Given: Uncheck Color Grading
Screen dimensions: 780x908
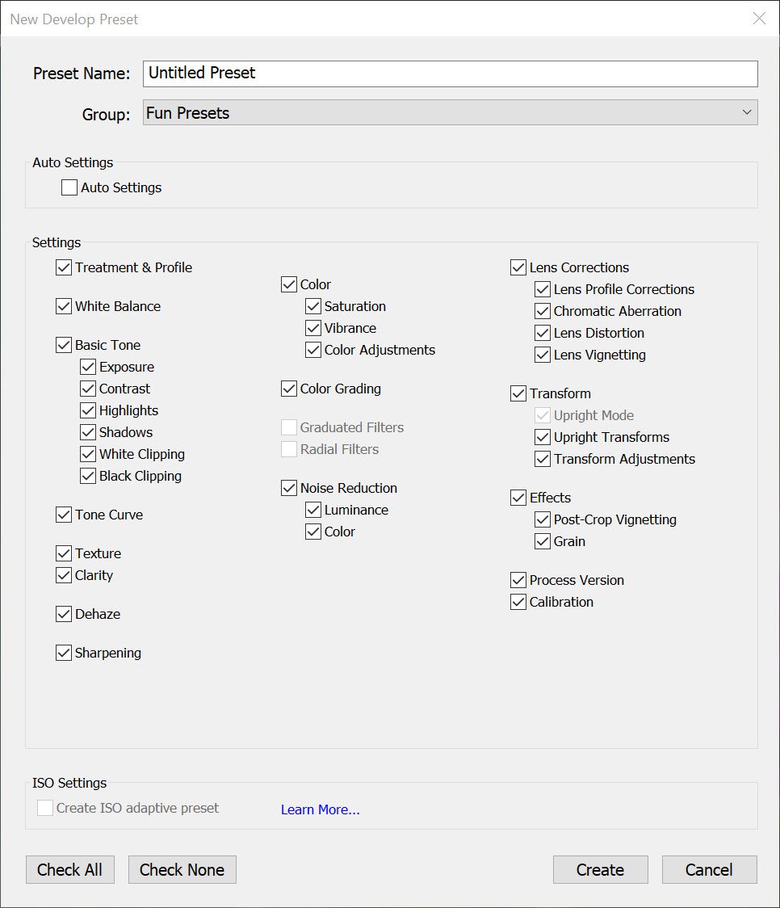Looking at the screenshot, I should coord(288,389).
